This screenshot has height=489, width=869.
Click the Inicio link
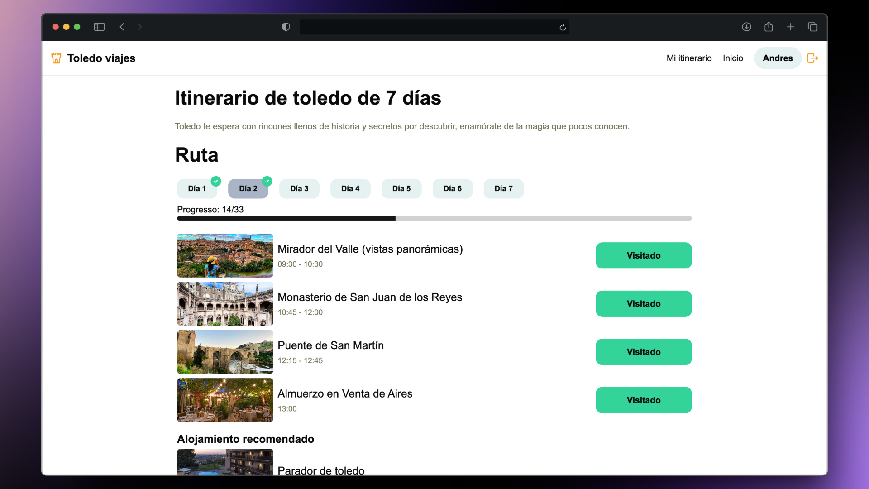[733, 58]
